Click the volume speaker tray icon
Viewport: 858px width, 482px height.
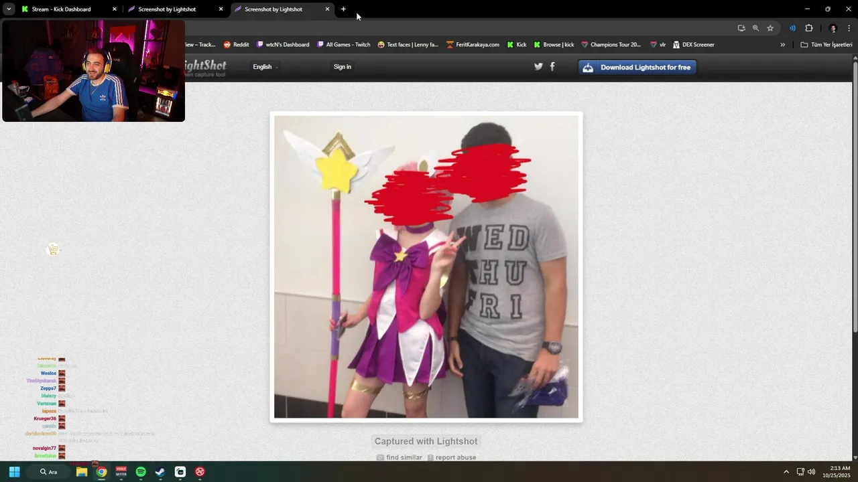click(812, 472)
